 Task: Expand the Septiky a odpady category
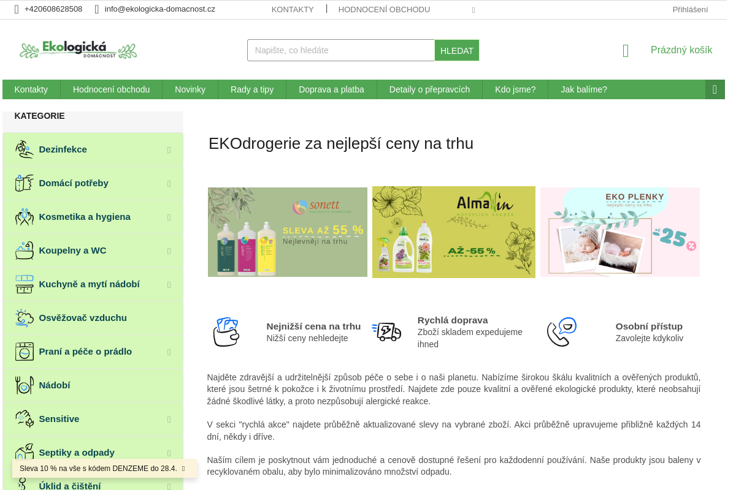(x=169, y=453)
